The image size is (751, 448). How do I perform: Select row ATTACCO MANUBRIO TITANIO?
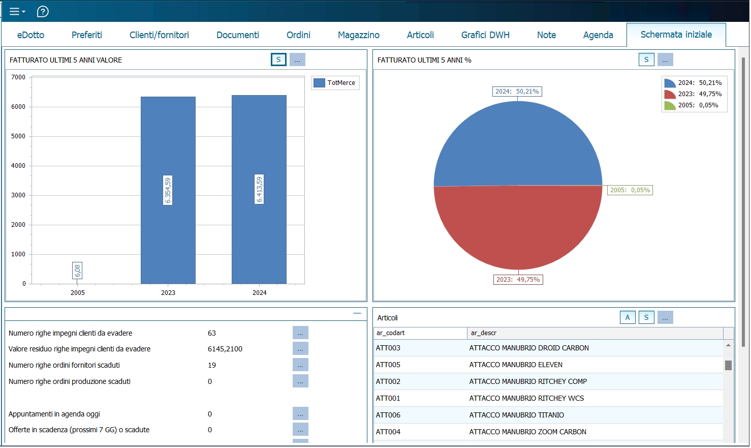[x=516, y=415]
